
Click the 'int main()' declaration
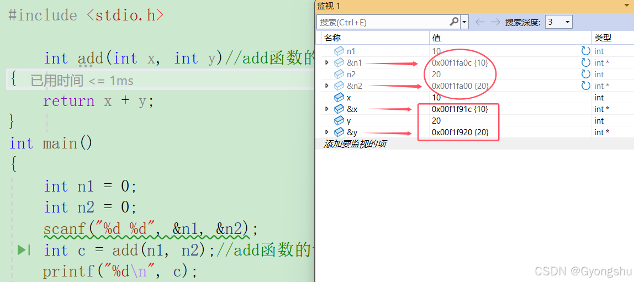(51, 143)
